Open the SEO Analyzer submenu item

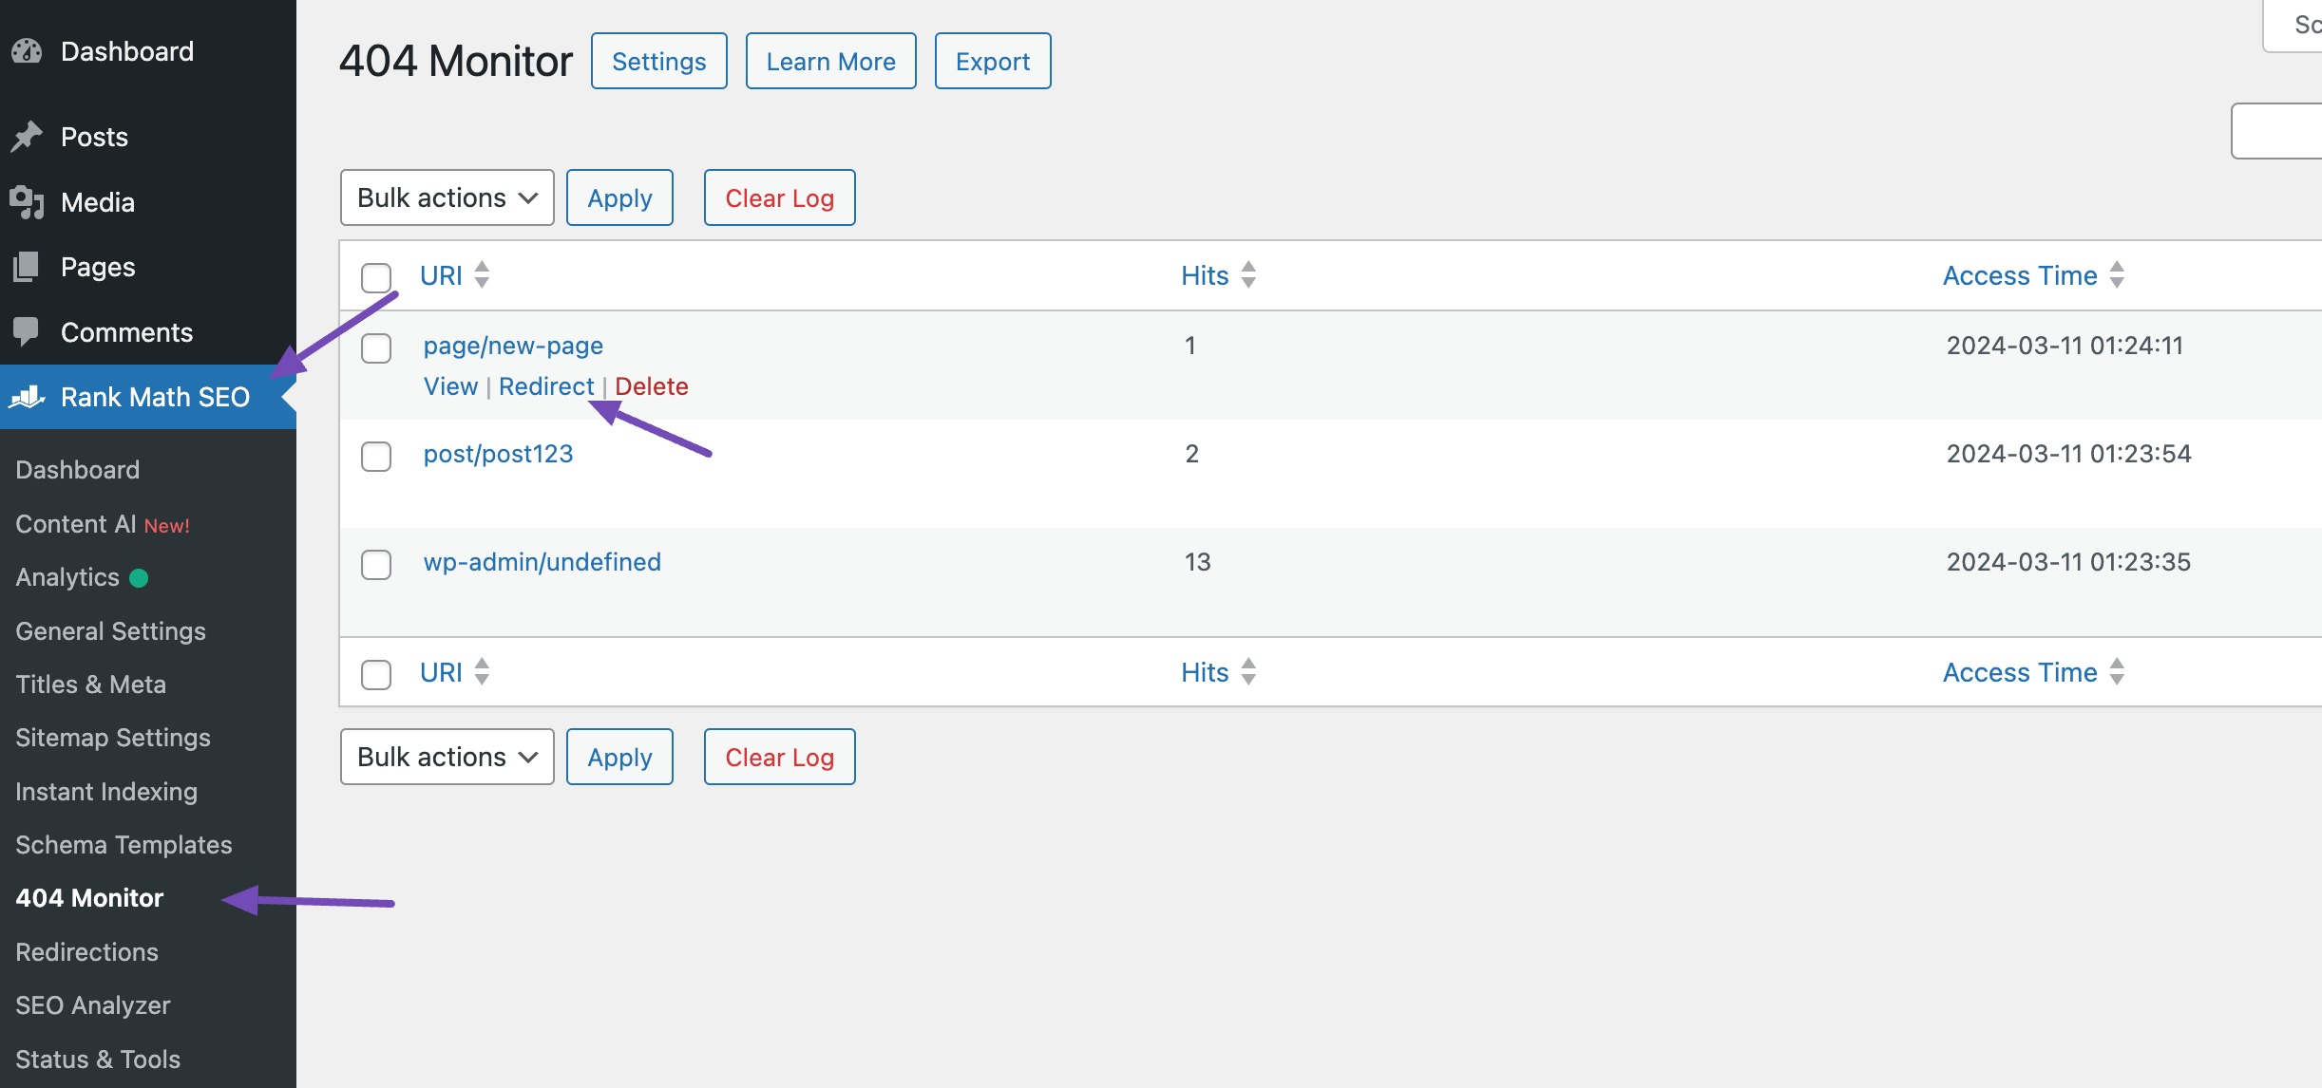[x=93, y=1005]
